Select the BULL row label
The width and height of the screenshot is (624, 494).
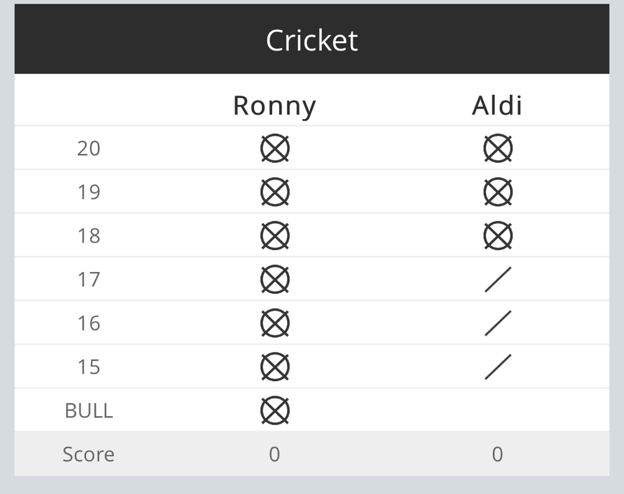click(x=89, y=411)
